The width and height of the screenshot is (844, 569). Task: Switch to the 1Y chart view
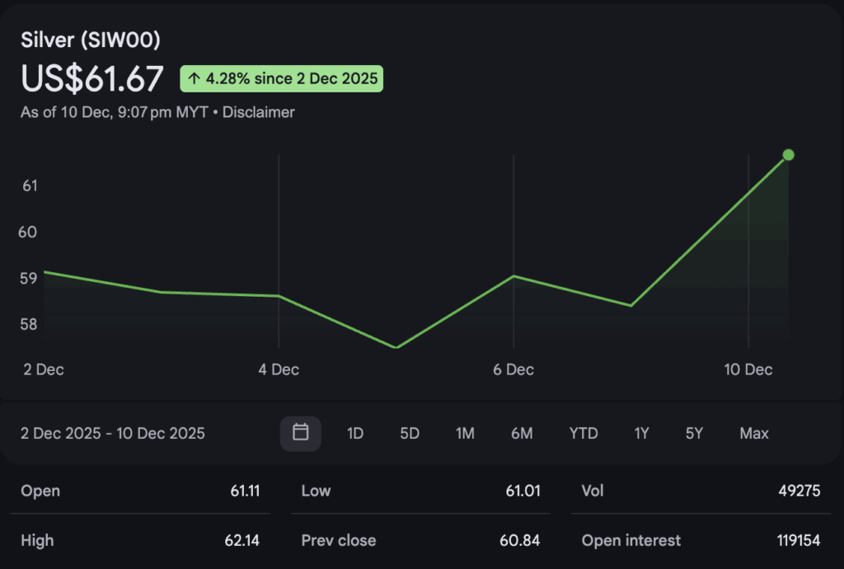(641, 433)
